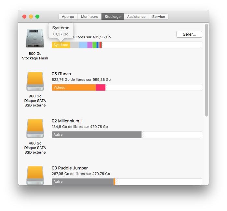
Task: Click the '03 Puddle Jumper' volume name
Action: [70, 168]
